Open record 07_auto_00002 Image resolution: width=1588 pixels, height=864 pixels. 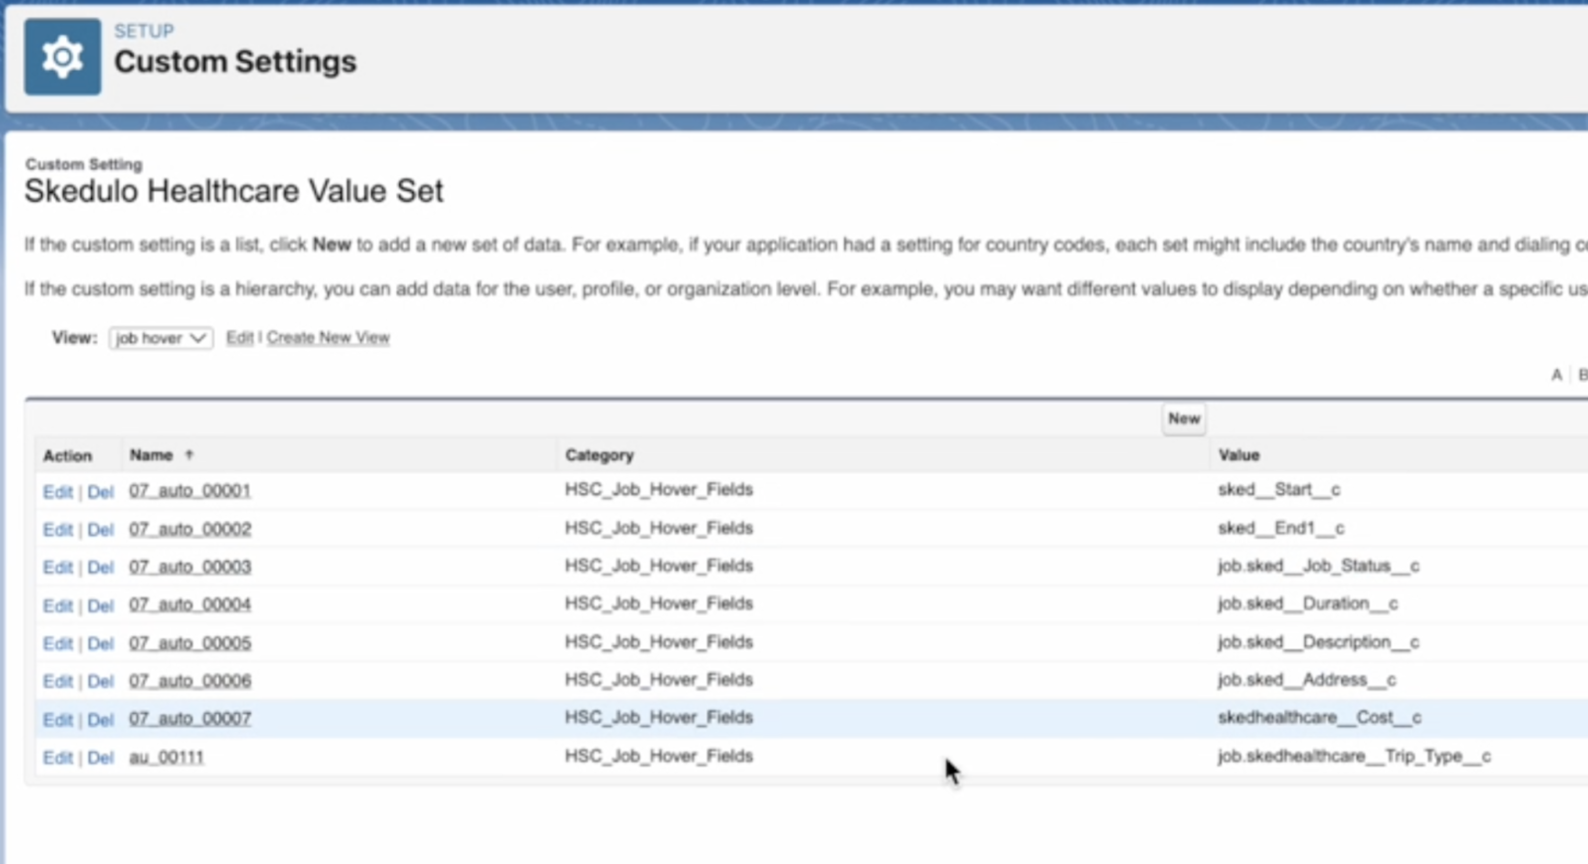tap(190, 529)
